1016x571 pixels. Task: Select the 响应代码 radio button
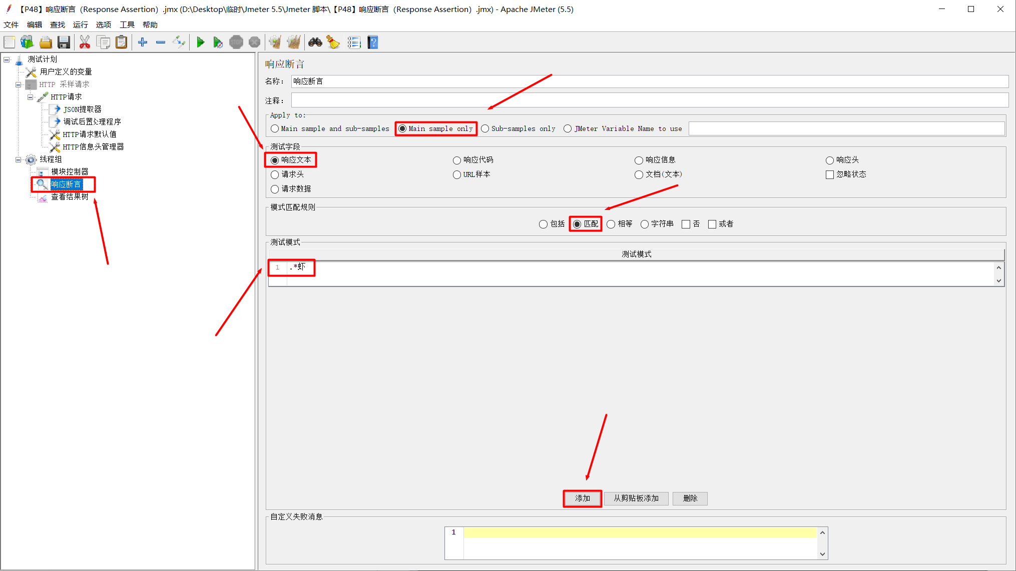[457, 160]
